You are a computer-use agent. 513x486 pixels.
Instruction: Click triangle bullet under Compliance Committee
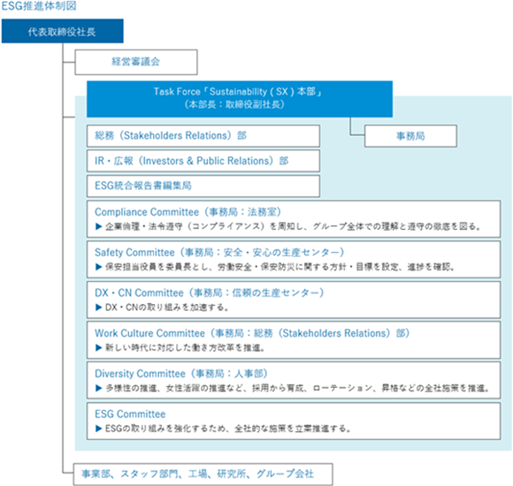[x=98, y=226]
